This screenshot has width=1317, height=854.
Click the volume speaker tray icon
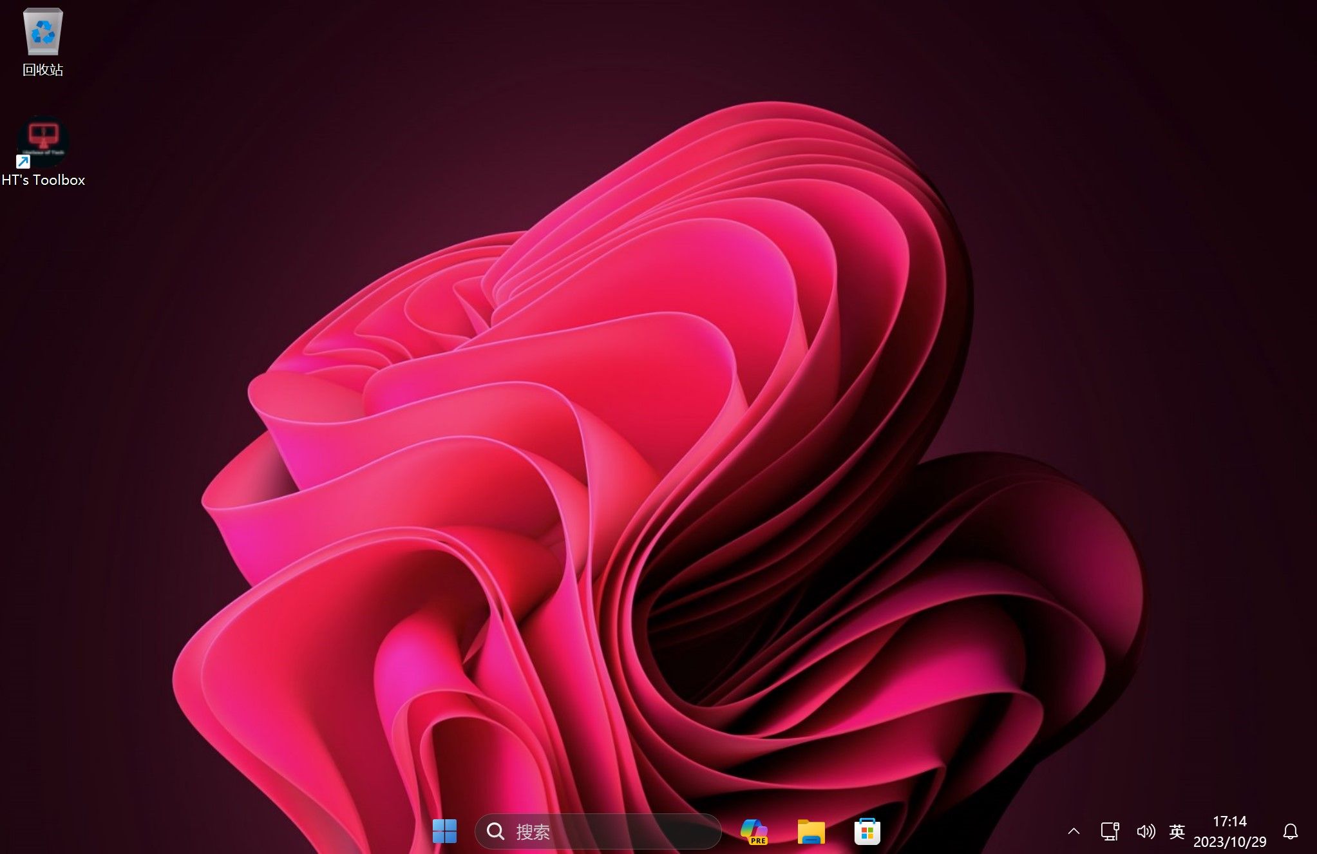(x=1146, y=831)
